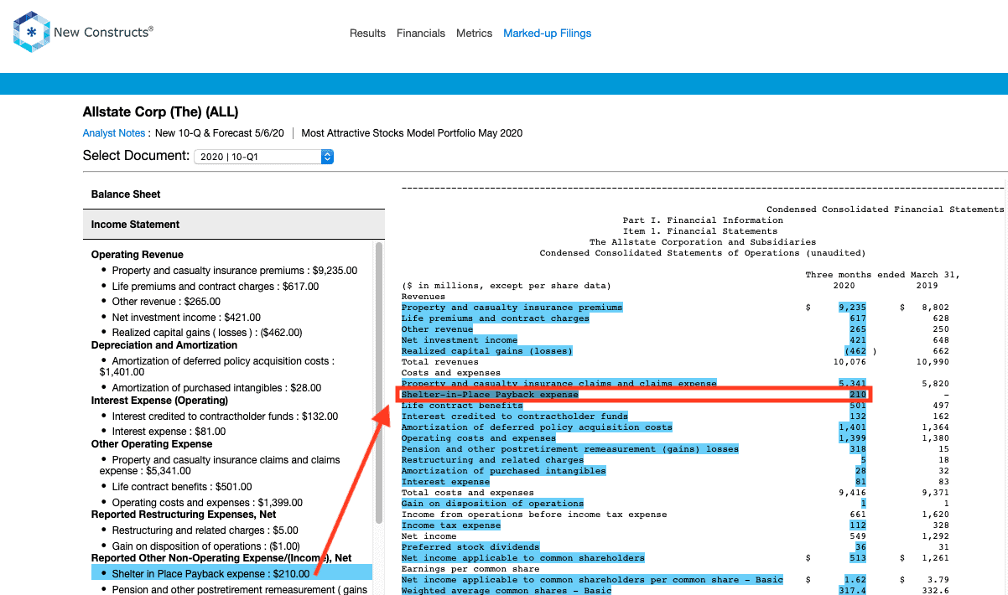This screenshot has width=1008, height=595.
Task: Click highlighted 'Restructuring and related charges' filing line
Action: (492, 460)
